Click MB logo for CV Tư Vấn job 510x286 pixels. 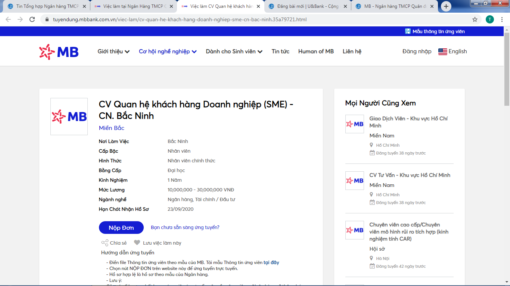[355, 181]
